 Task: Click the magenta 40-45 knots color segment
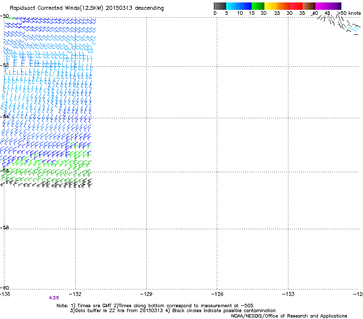[322, 6]
